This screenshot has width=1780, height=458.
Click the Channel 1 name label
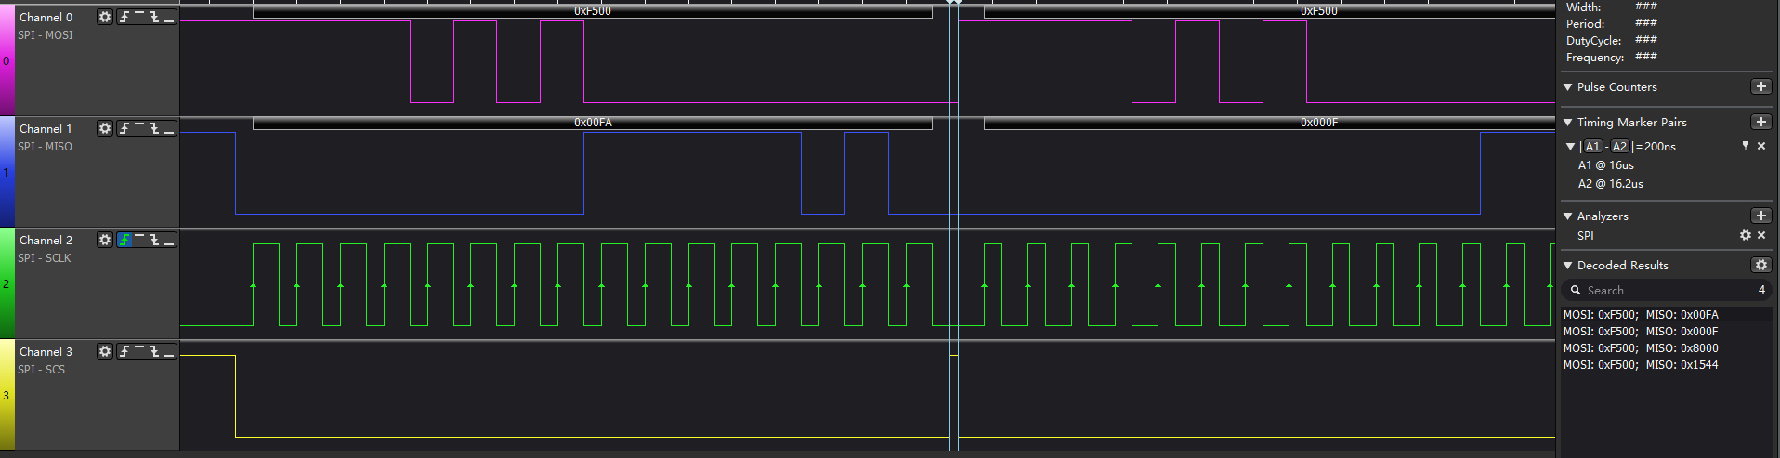(46, 128)
